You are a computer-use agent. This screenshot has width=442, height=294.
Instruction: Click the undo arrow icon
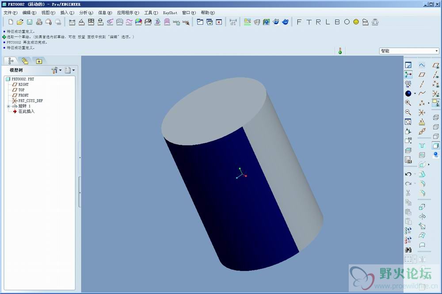pos(408,174)
